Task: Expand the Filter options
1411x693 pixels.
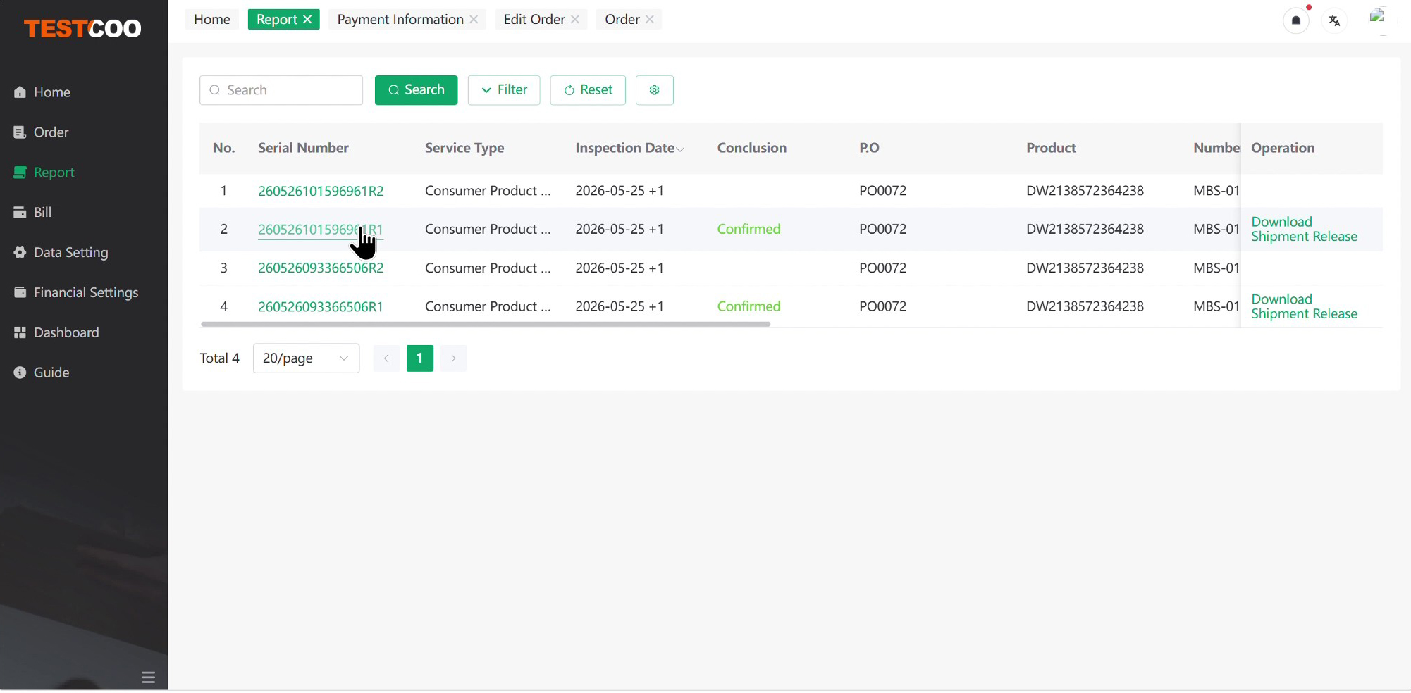Action: (504, 90)
